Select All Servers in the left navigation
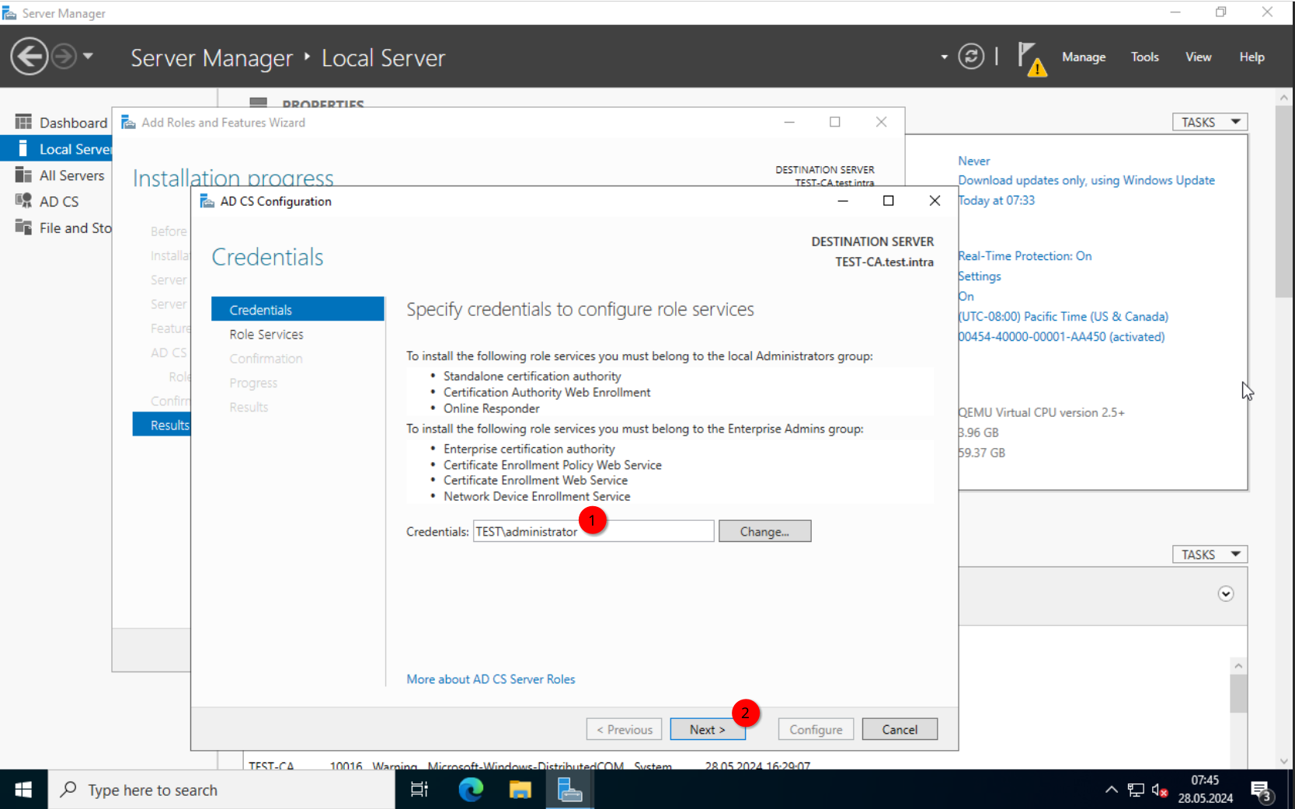The image size is (1295, 809). point(71,175)
